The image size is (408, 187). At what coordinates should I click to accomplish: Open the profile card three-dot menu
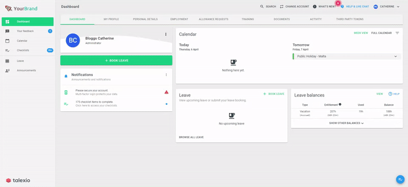coord(166,34)
